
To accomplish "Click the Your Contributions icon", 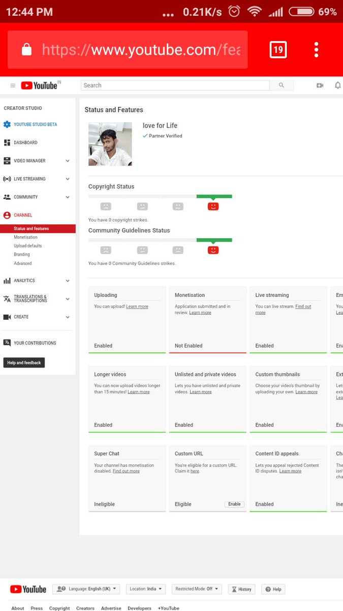I will point(7,343).
